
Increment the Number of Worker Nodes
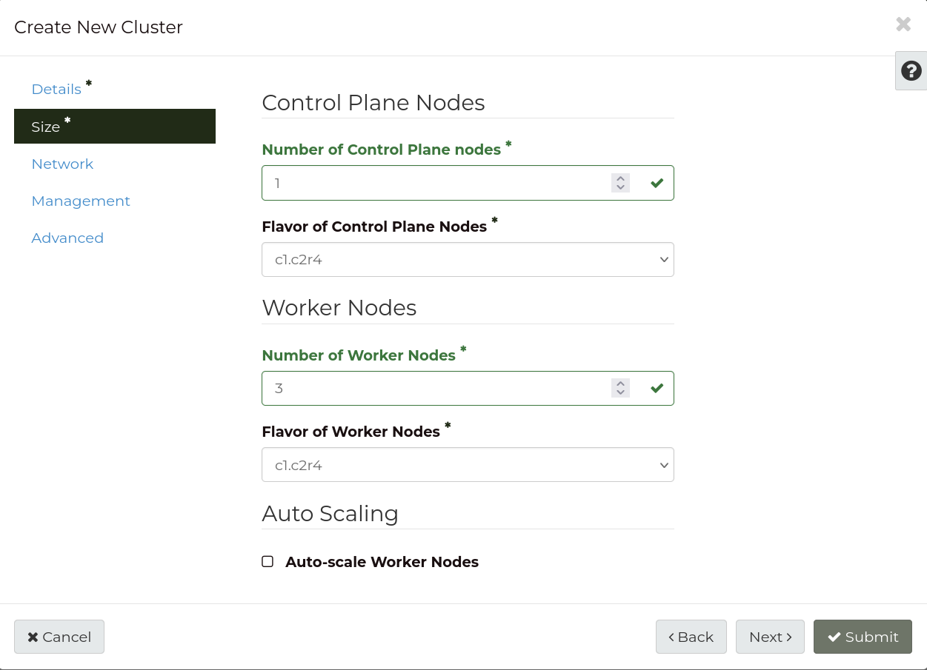(x=620, y=383)
